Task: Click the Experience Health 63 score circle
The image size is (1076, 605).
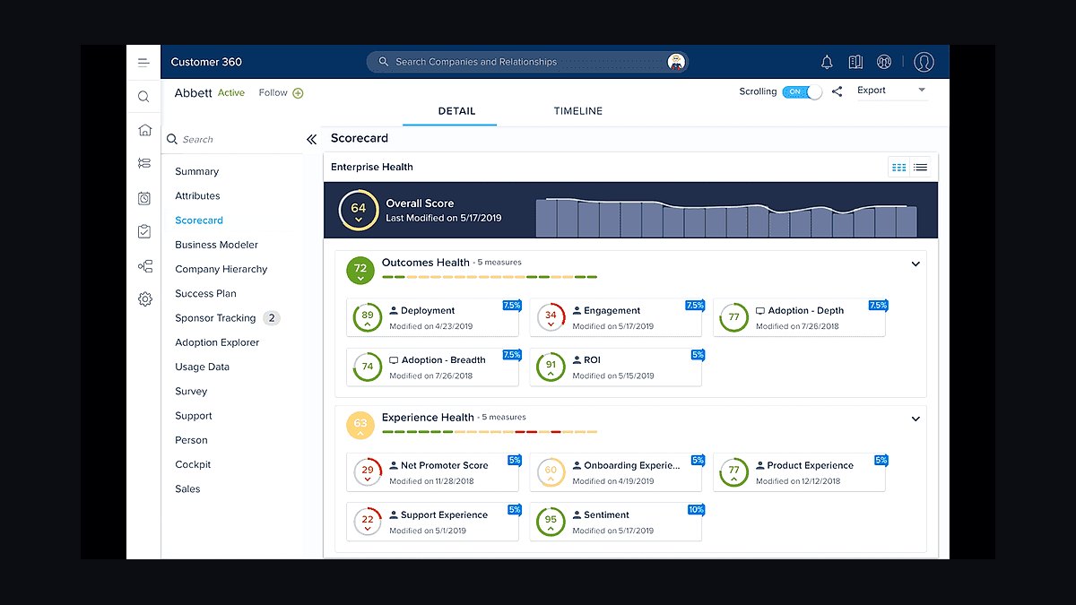Action: click(360, 425)
